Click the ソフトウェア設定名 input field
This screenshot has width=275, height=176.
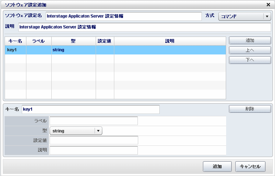tap(124, 16)
